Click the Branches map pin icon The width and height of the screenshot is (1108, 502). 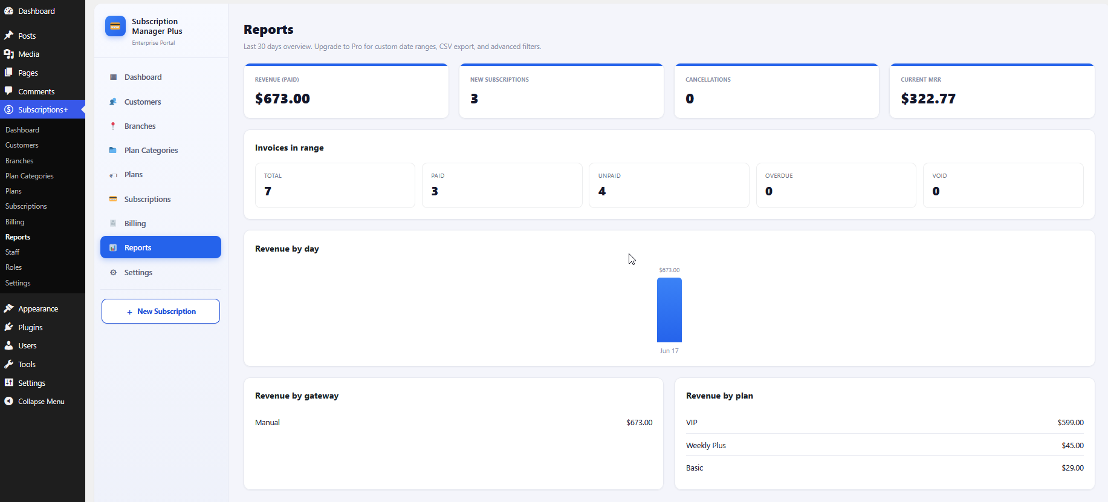click(x=113, y=126)
